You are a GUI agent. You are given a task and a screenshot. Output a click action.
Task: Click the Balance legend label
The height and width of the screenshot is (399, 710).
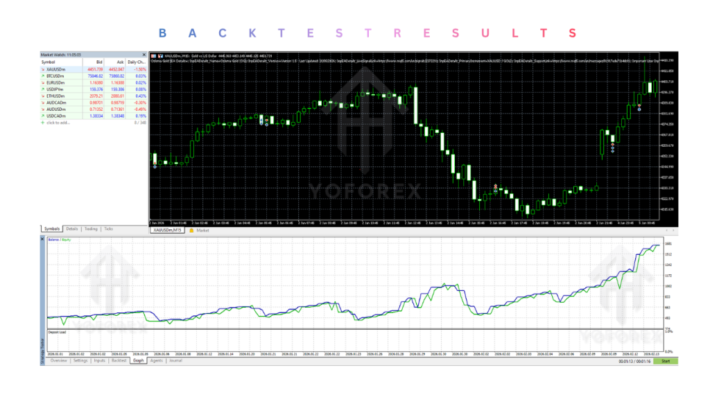53,240
